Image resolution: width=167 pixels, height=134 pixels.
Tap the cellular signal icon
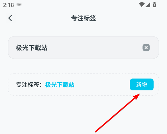pos(148,5)
